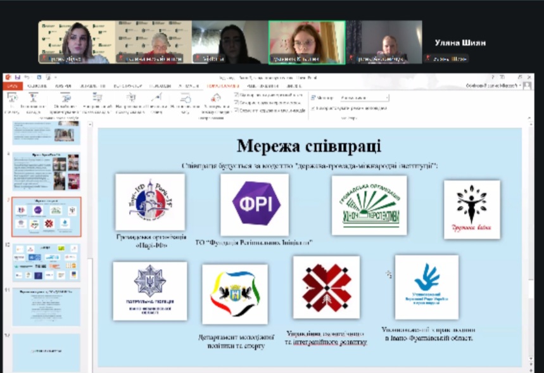Select the ФРІ logo slide thumbnail
The width and height of the screenshot is (544, 373).
46,217
